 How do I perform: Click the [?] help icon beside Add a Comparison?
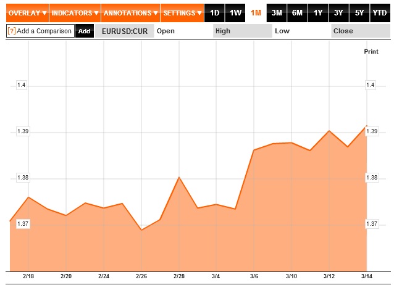click(x=12, y=31)
